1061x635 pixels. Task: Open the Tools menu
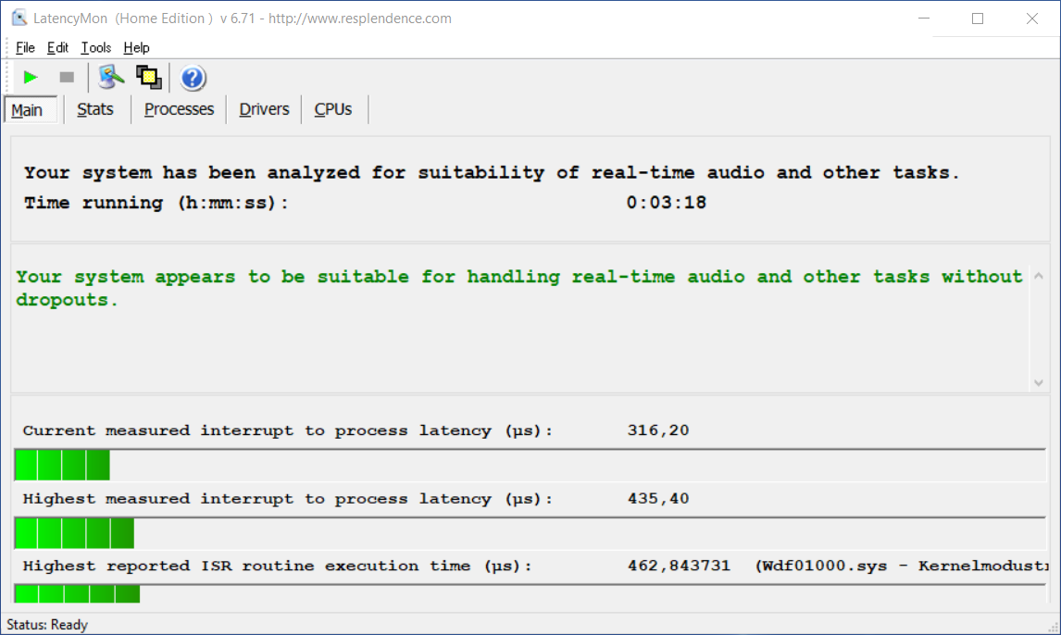pyautogui.click(x=95, y=48)
